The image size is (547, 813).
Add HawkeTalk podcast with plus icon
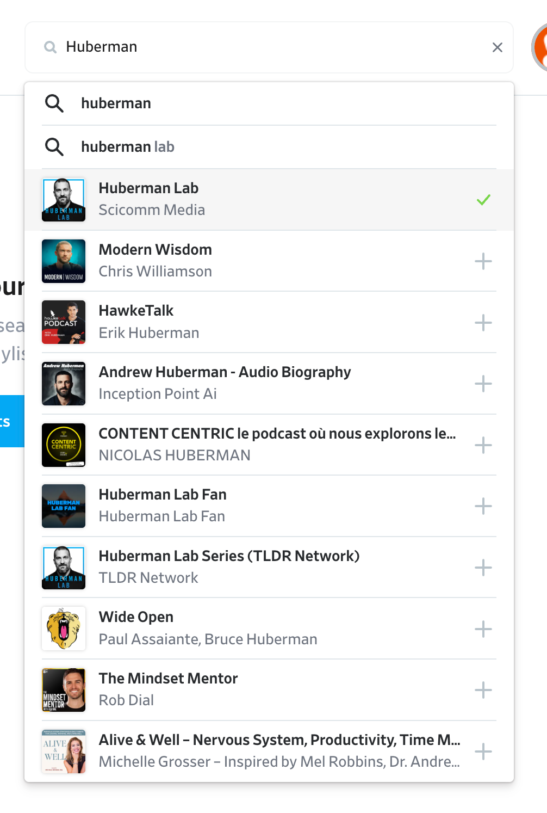[x=483, y=323]
